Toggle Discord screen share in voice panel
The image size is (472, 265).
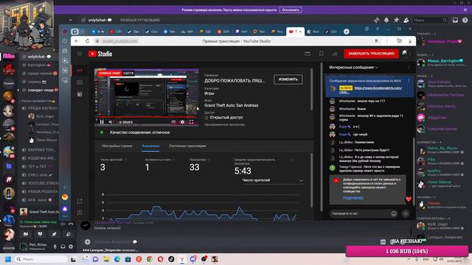coord(40,234)
